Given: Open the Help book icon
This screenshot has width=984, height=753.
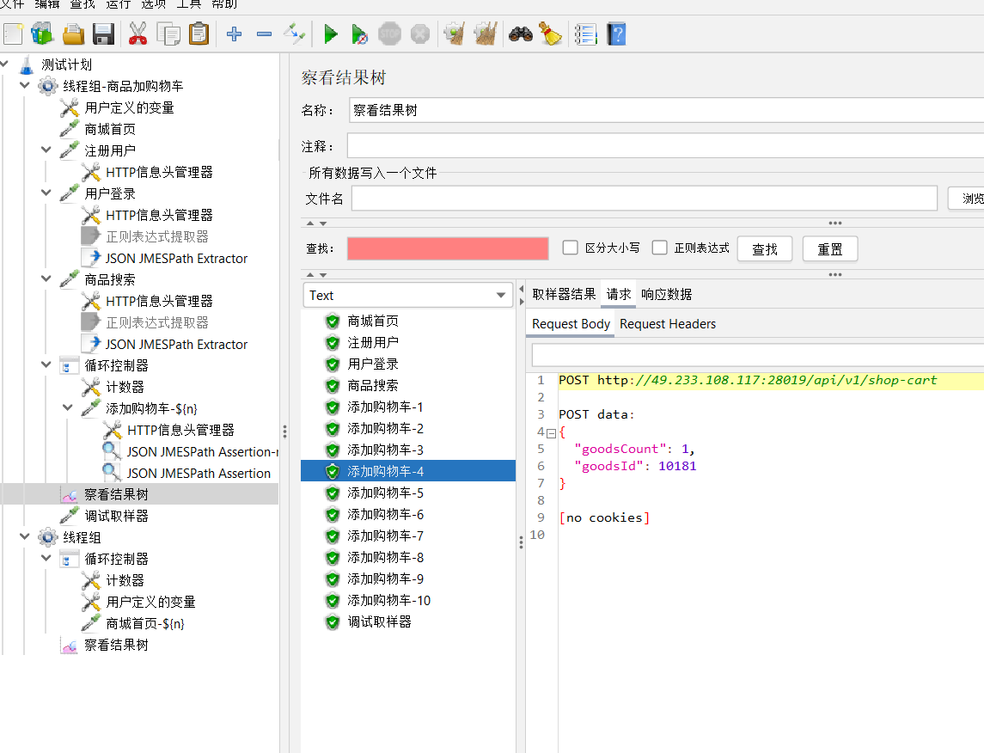Looking at the screenshot, I should (x=616, y=34).
